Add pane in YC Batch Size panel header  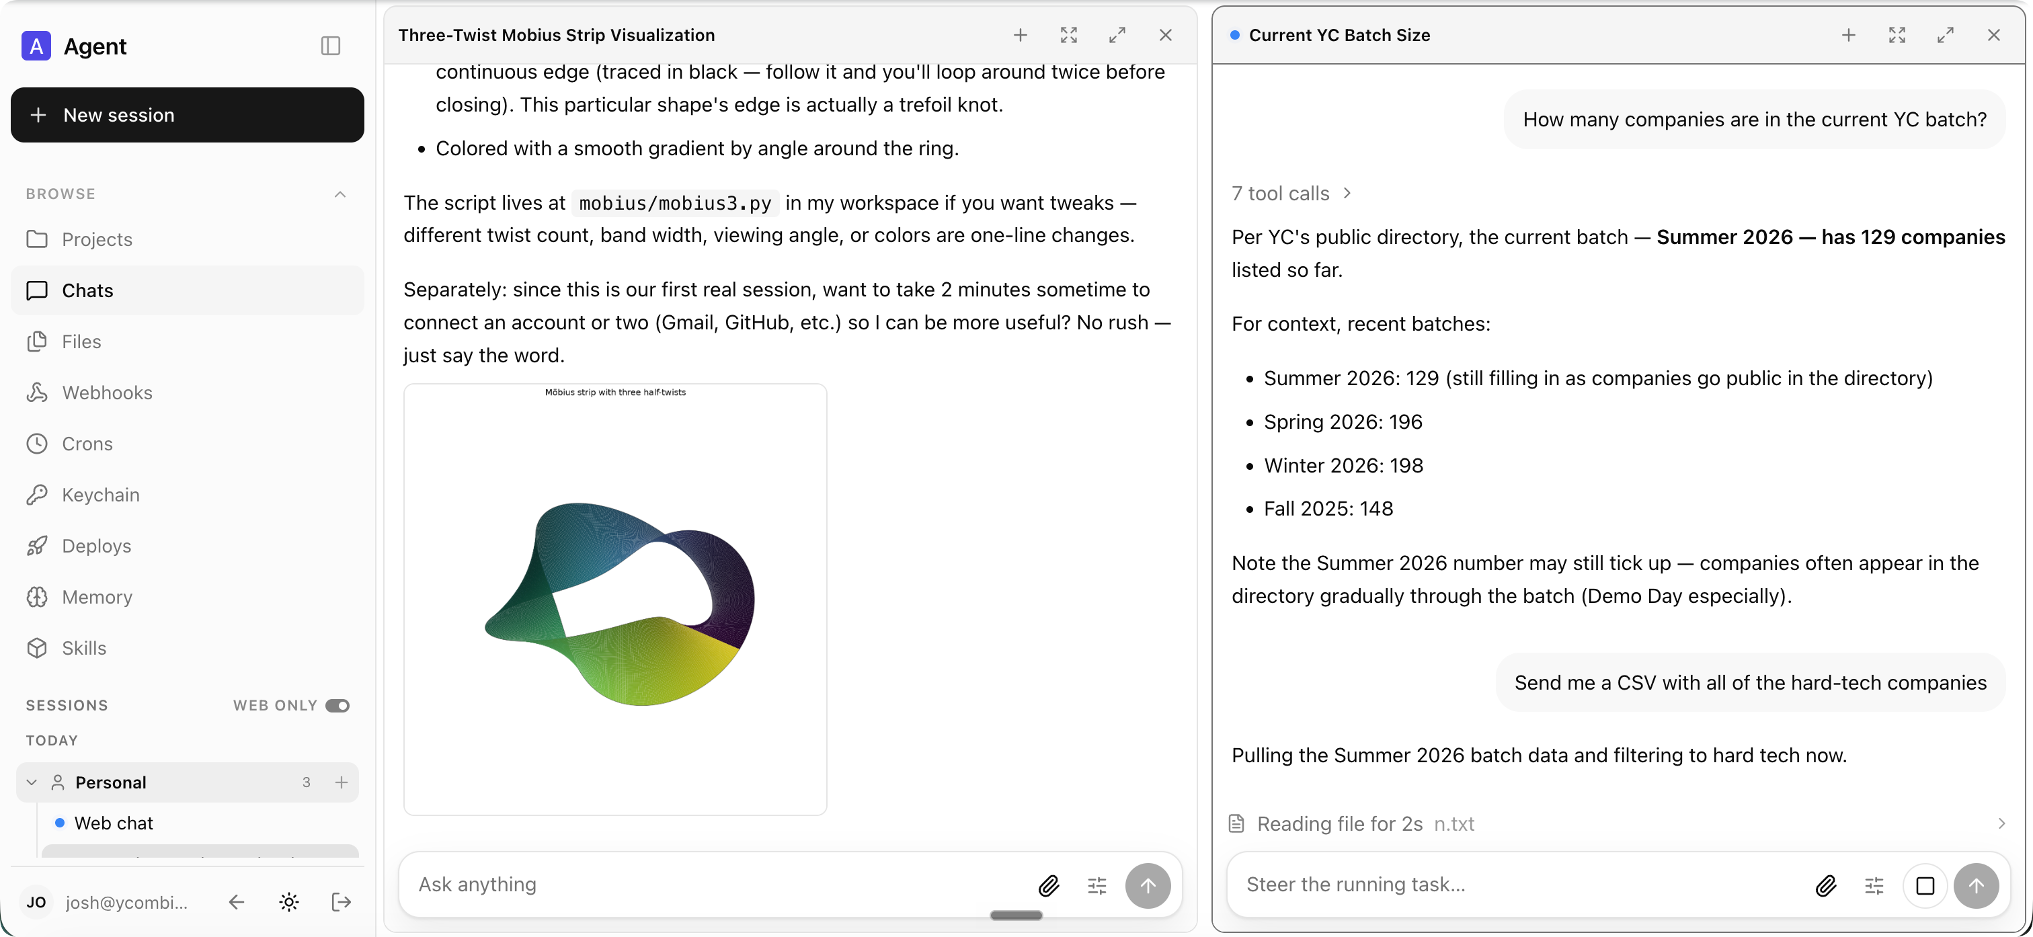click(x=1848, y=35)
